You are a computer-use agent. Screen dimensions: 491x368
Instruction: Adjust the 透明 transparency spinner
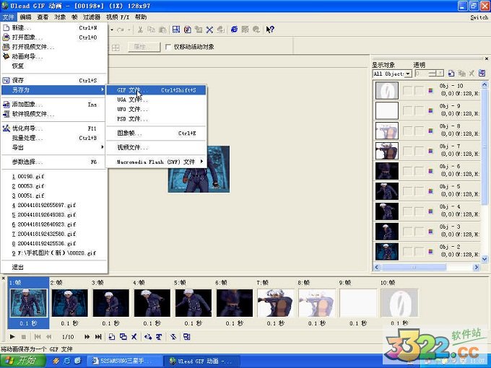click(x=436, y=74)
